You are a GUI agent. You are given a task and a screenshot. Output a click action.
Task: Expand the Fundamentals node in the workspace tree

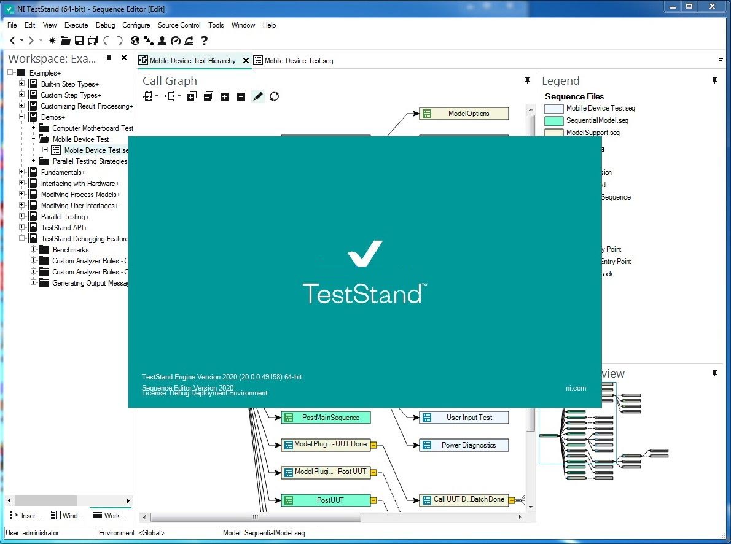pyautogui.click(x=21, y=172)
